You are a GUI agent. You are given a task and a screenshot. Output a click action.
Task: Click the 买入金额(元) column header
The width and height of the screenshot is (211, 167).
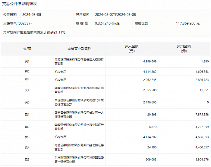(132, 49)
